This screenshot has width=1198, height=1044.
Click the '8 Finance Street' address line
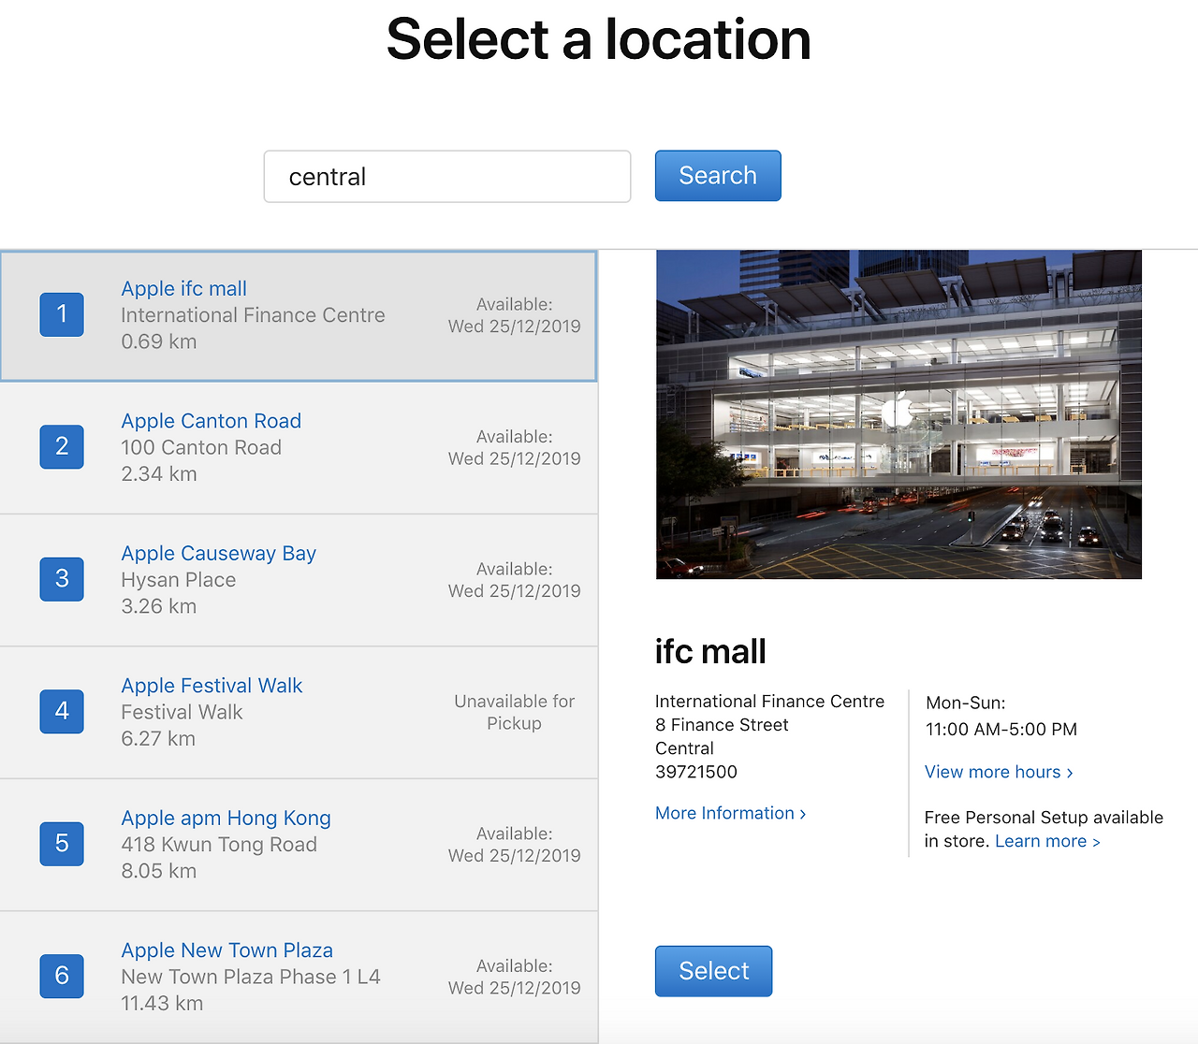(x=722, y=726)
